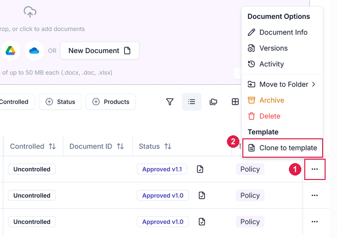
Task: Open ellipsis menu for second Approved v1.0 row
Action: [x=315, y=195]
